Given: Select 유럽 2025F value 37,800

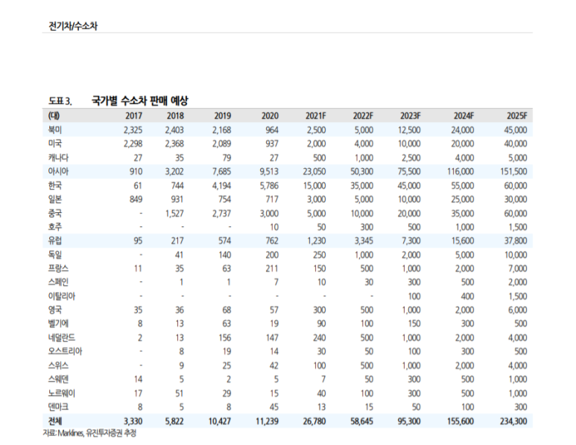Looking at the screenshot, I should (516, 241).
